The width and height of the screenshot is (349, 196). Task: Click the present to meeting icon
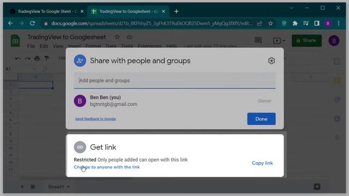[x=276, y=41]
